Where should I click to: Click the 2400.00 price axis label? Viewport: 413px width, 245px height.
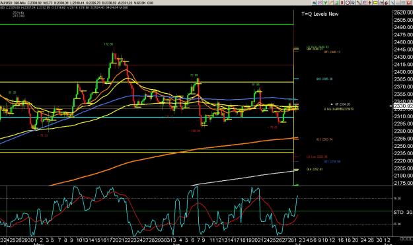click(x=403, y=72)
